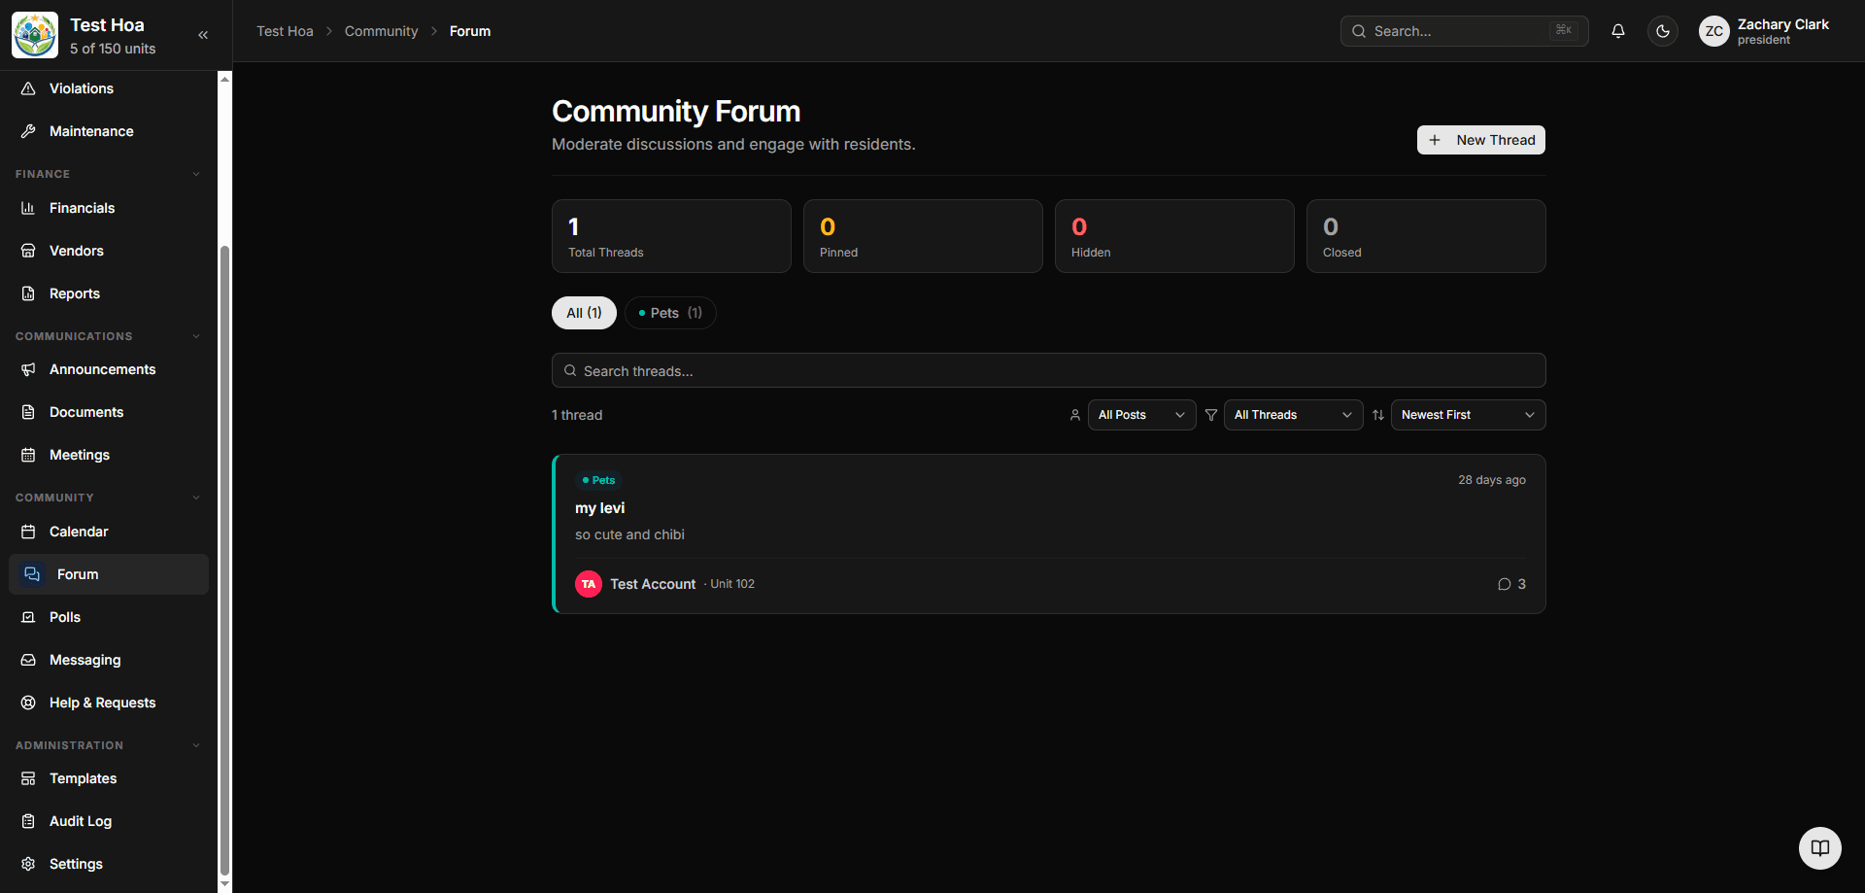Click the Forum chat bubbles icon

[32, 574]
